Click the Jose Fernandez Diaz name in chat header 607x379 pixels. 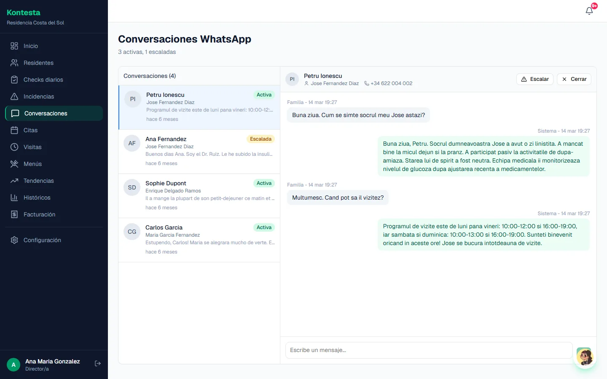point(335,83)
